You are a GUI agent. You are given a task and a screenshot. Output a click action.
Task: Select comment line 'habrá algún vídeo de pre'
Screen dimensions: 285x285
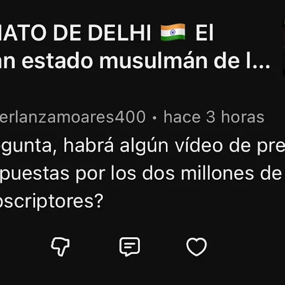142,147
